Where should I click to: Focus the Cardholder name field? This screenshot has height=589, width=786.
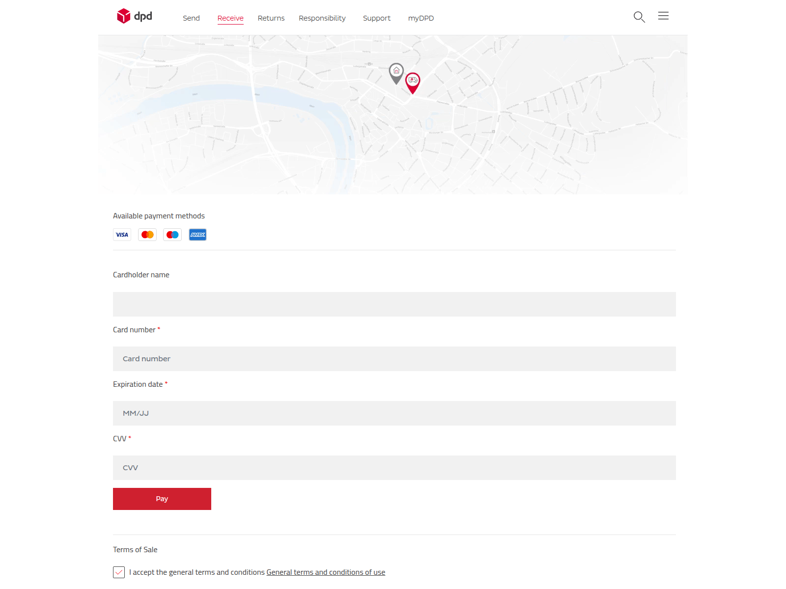[x=394, y=304]
